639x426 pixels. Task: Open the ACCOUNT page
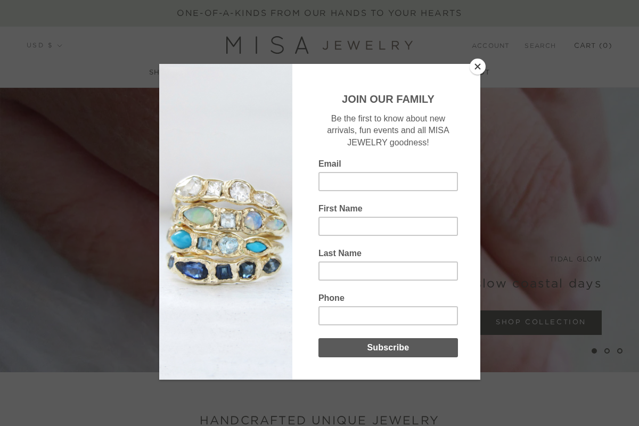[490, 46]
